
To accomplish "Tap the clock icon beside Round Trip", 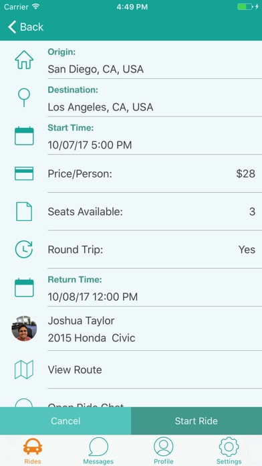I will [x=24, y=249].
